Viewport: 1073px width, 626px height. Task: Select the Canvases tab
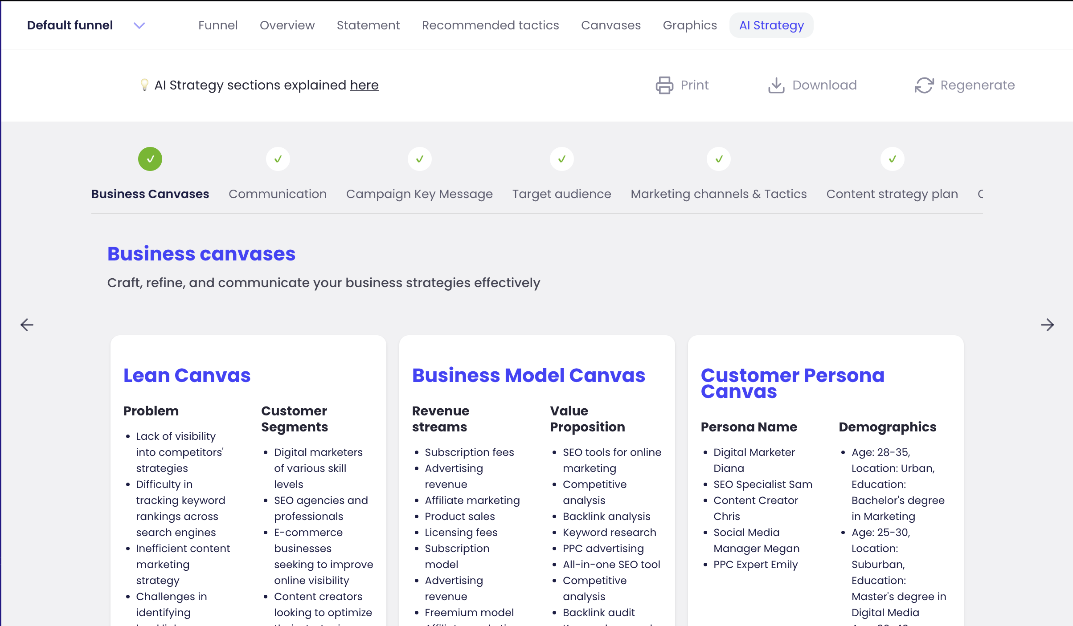pyautogui.click(x=611, y=24)
